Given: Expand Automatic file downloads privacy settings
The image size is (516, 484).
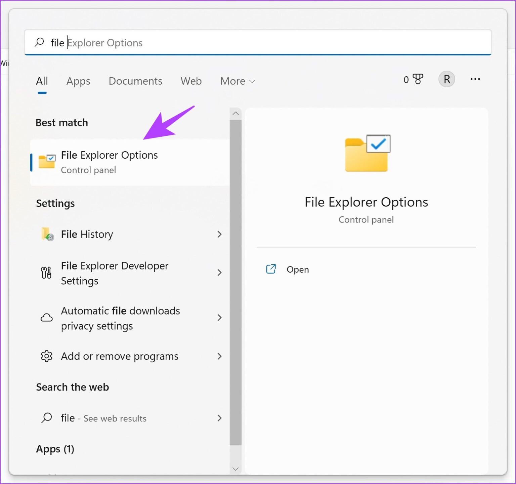Looking at the screenshot, I should pos(220,318).
